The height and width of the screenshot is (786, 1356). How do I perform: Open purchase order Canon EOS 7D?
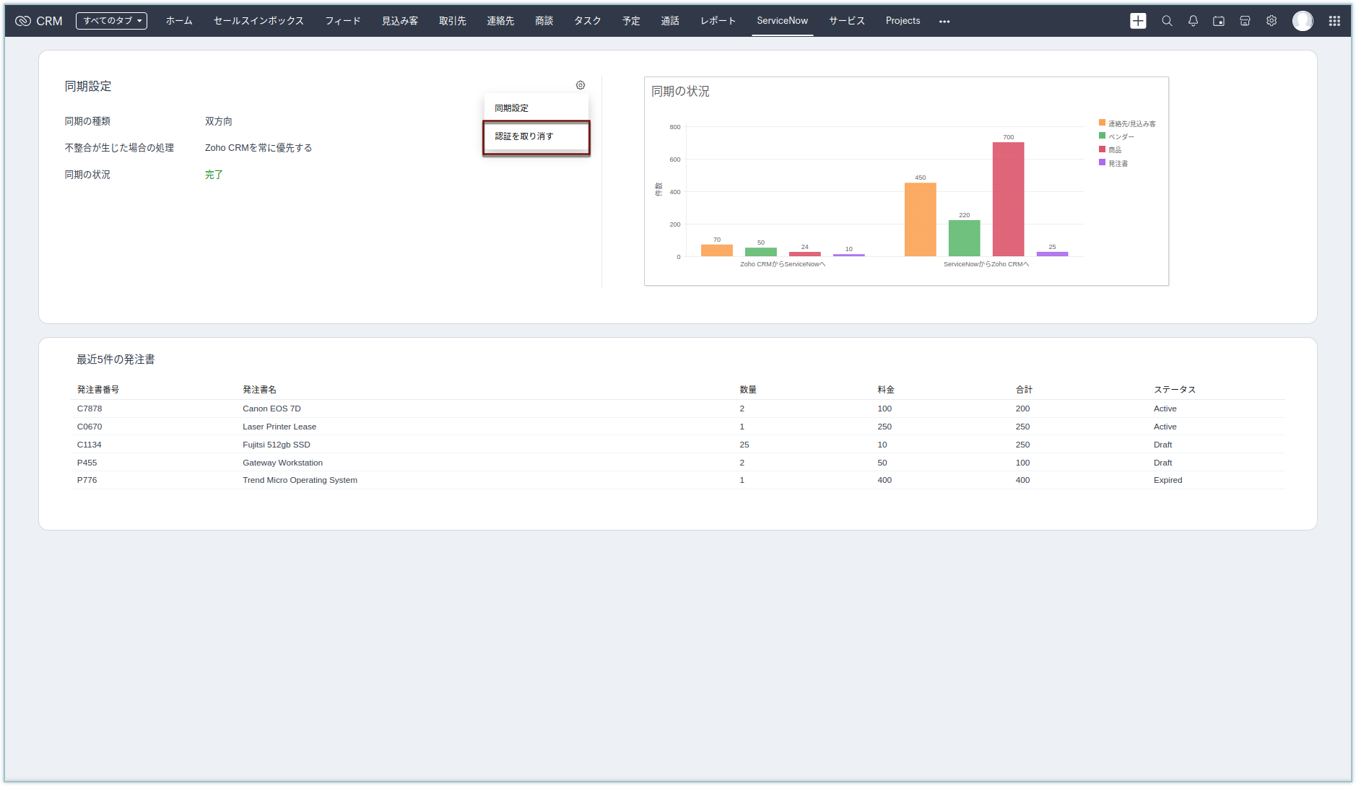pyautogui.click(x=271, y=409)
